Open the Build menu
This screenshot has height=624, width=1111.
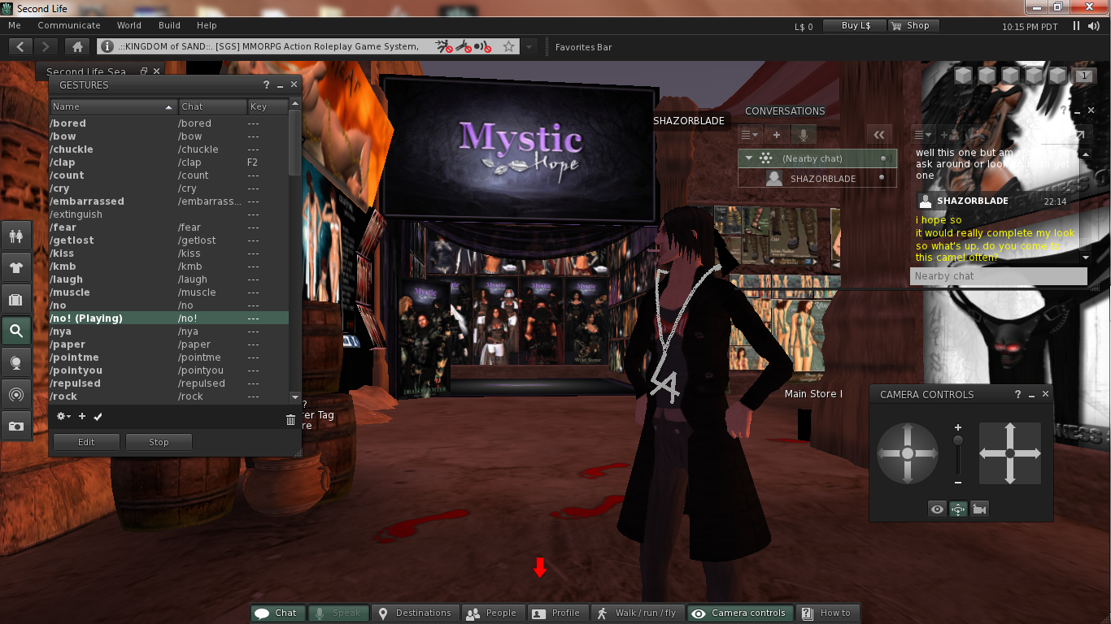tap(169, 26)
